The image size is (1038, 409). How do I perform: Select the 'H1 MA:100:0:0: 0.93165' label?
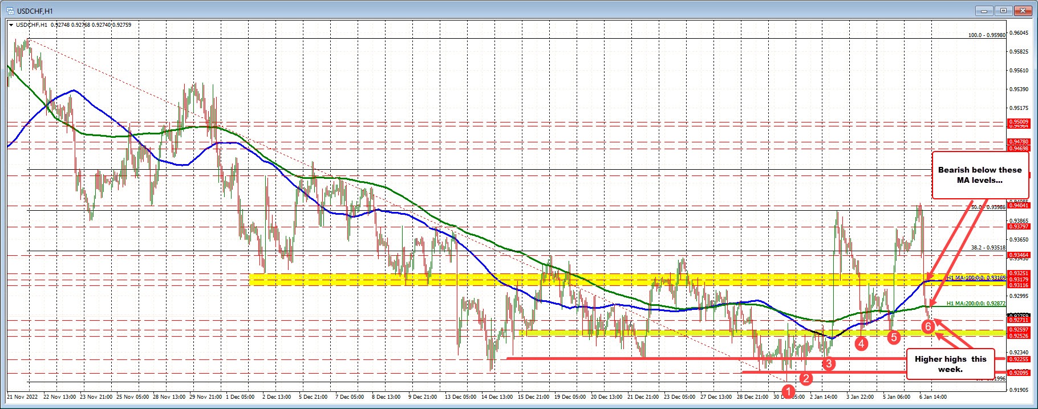(x=976, y=277)
